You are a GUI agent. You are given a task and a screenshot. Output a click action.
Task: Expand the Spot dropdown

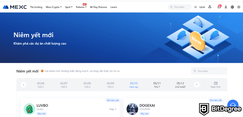[69, 7]
